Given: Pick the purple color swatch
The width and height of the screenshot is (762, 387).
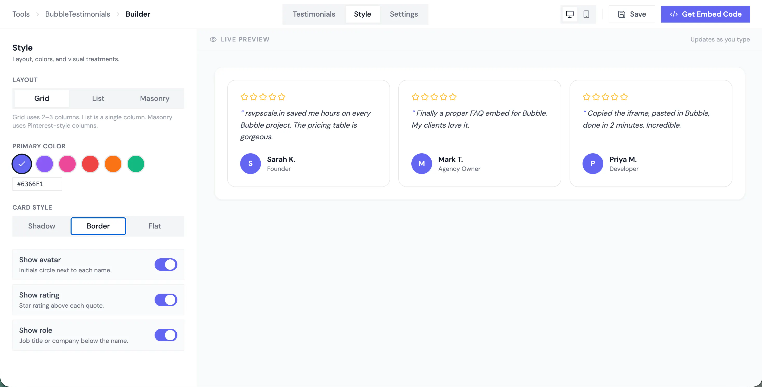Looking at the screenshot, I should pos(45,164).
